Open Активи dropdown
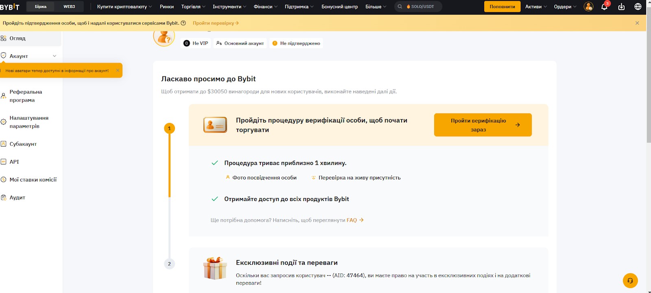 536,7
